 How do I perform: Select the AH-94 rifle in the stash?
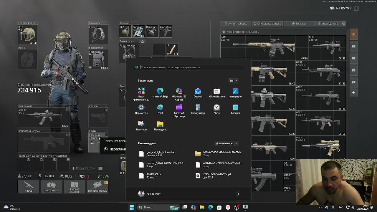pos(321,73)
